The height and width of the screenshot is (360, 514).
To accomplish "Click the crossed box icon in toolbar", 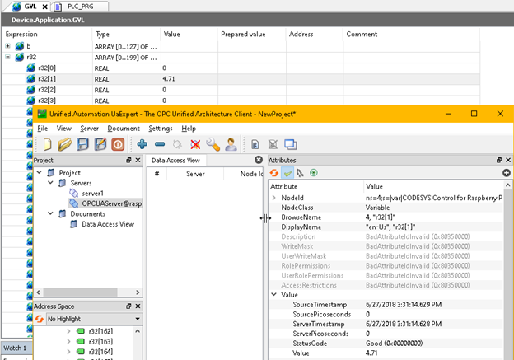I will [x=273, y=144].
